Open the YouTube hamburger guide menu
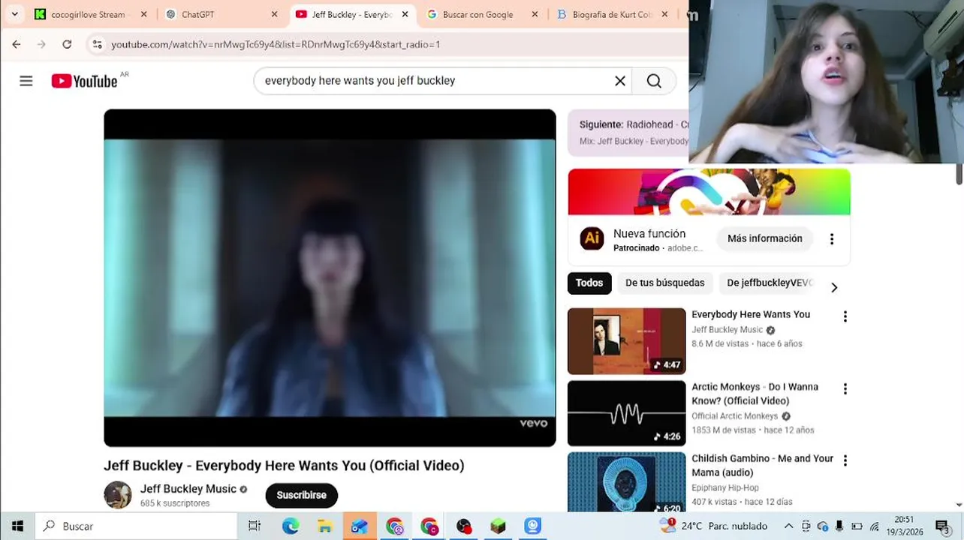 point(26,81)
